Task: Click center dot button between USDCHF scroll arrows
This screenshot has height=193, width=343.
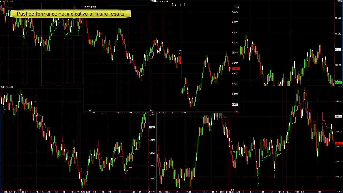Action: tap(236, 112)
